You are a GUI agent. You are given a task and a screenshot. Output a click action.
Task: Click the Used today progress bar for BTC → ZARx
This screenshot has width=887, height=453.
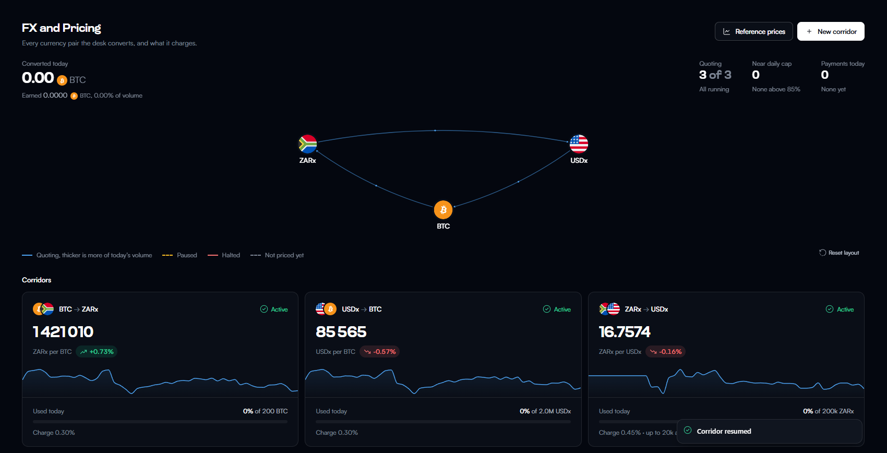(160, 422)
